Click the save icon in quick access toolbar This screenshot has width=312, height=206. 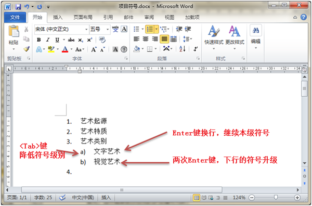18,7
